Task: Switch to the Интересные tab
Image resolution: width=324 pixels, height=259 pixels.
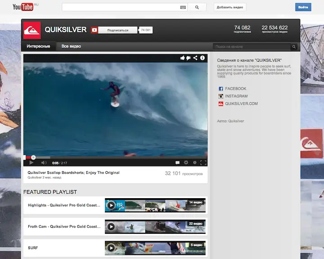Action: tap(38, 46)
